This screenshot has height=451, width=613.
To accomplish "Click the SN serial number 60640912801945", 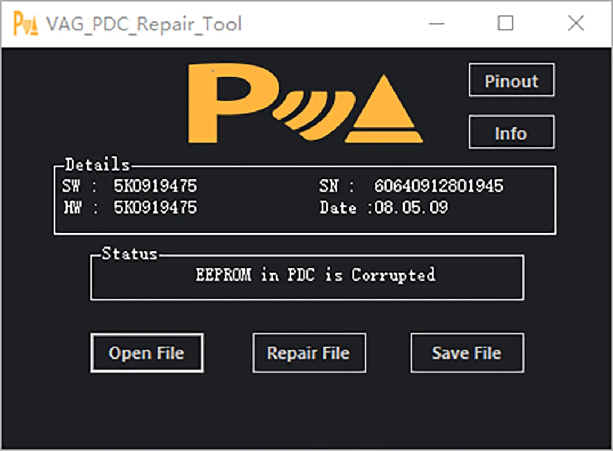I will (x=438, y=185).
